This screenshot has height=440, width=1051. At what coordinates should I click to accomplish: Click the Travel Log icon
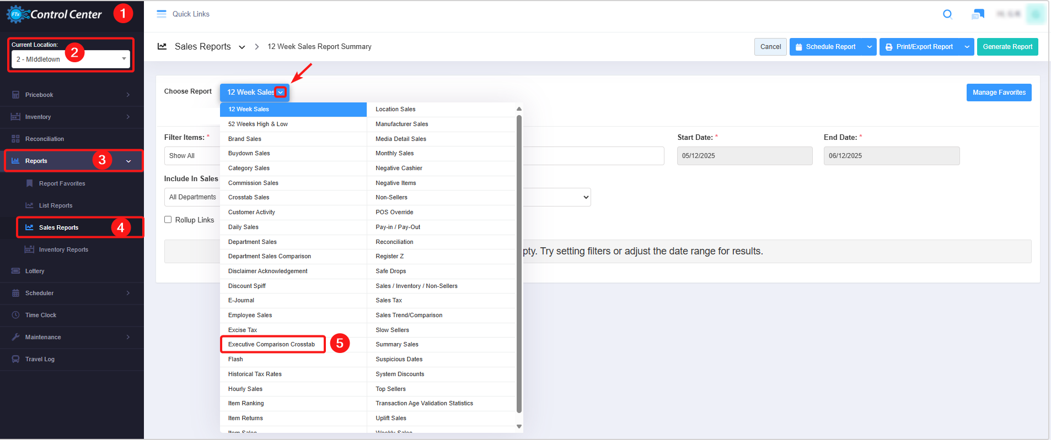(x=15, y=359)
